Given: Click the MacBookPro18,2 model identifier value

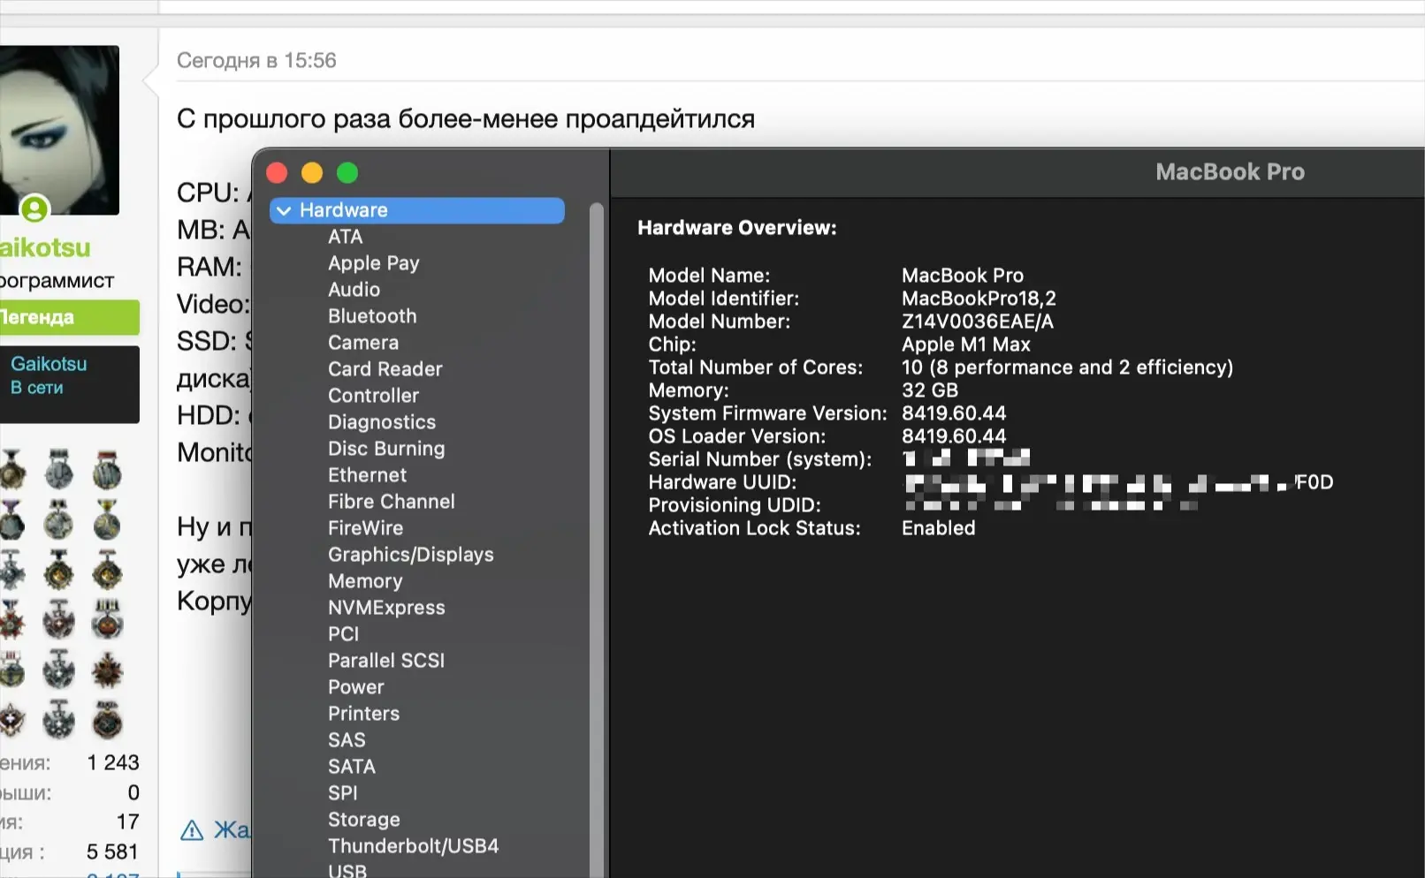Looking at the screenshot, I should 979,299.
